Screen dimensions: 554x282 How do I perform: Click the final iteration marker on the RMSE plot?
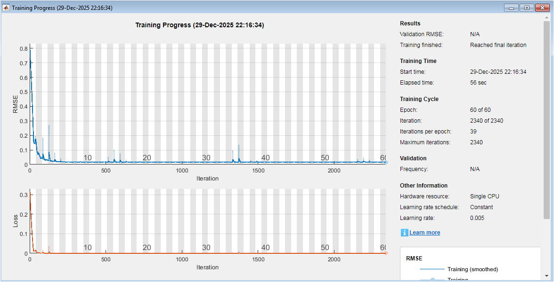[x=386, y=162]
